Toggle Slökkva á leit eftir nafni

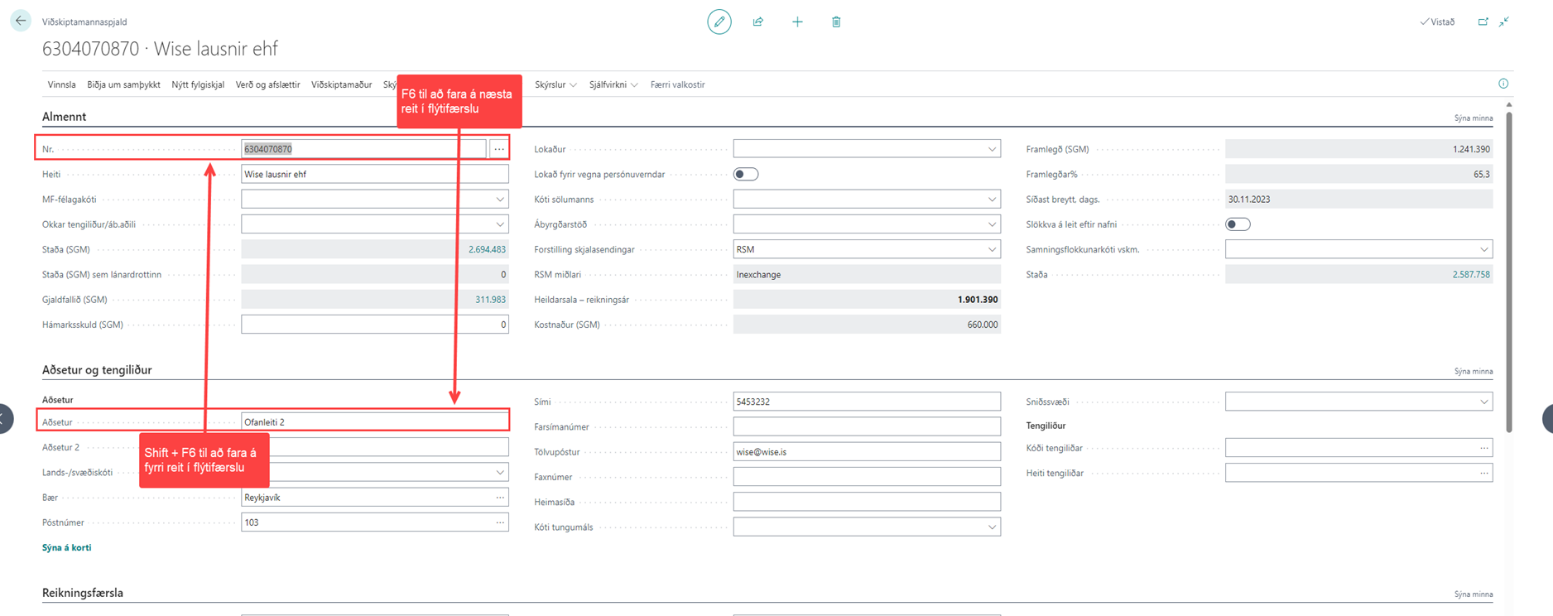(1237, 224)
